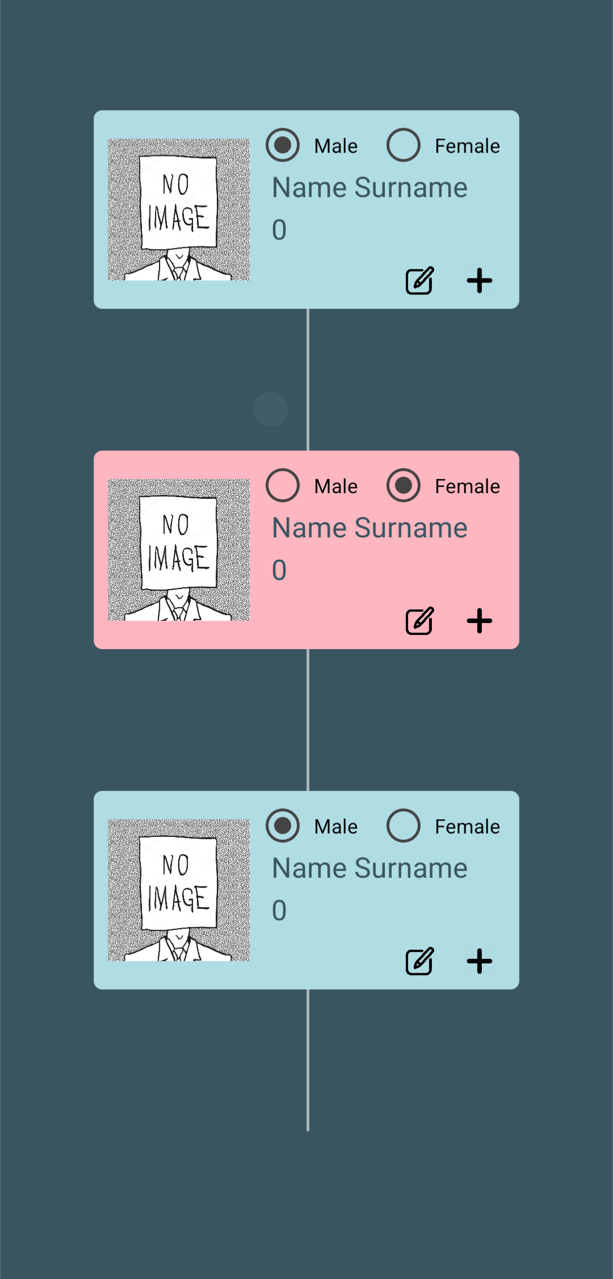Screen dimensions: 613x1279
Task: Click the Name Surname label on the pink card
Action: [369, 527]
